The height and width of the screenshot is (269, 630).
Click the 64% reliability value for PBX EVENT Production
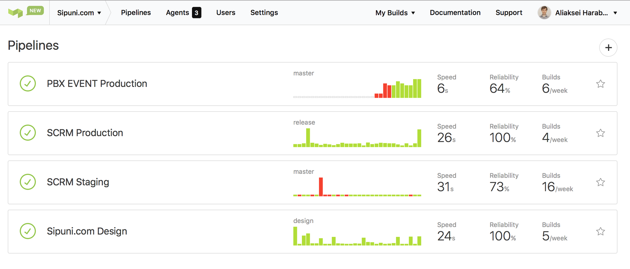500,89
